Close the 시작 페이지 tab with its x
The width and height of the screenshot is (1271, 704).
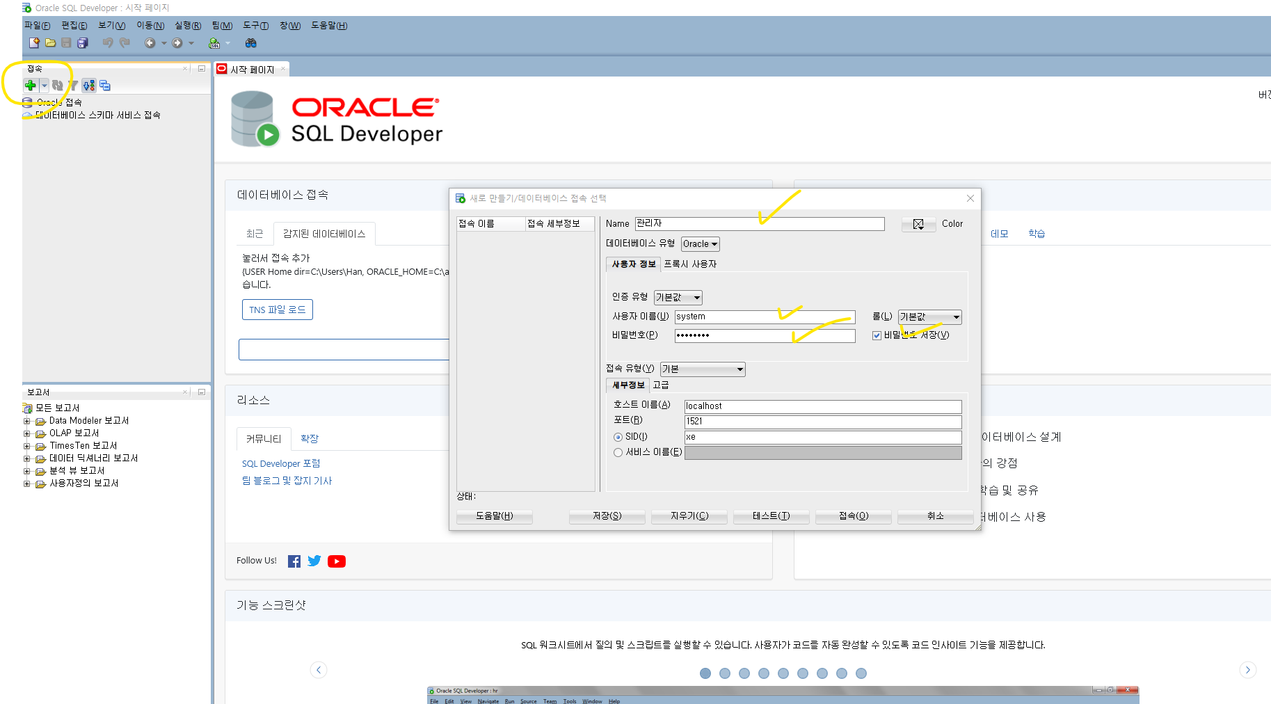pos(283,69)
